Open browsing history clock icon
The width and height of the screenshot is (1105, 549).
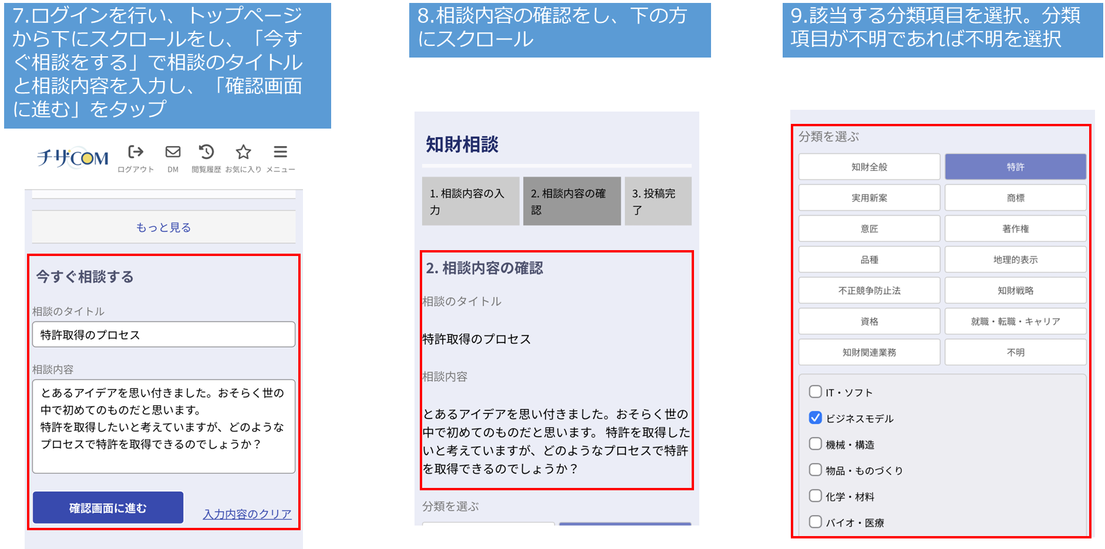click(206, 153)
